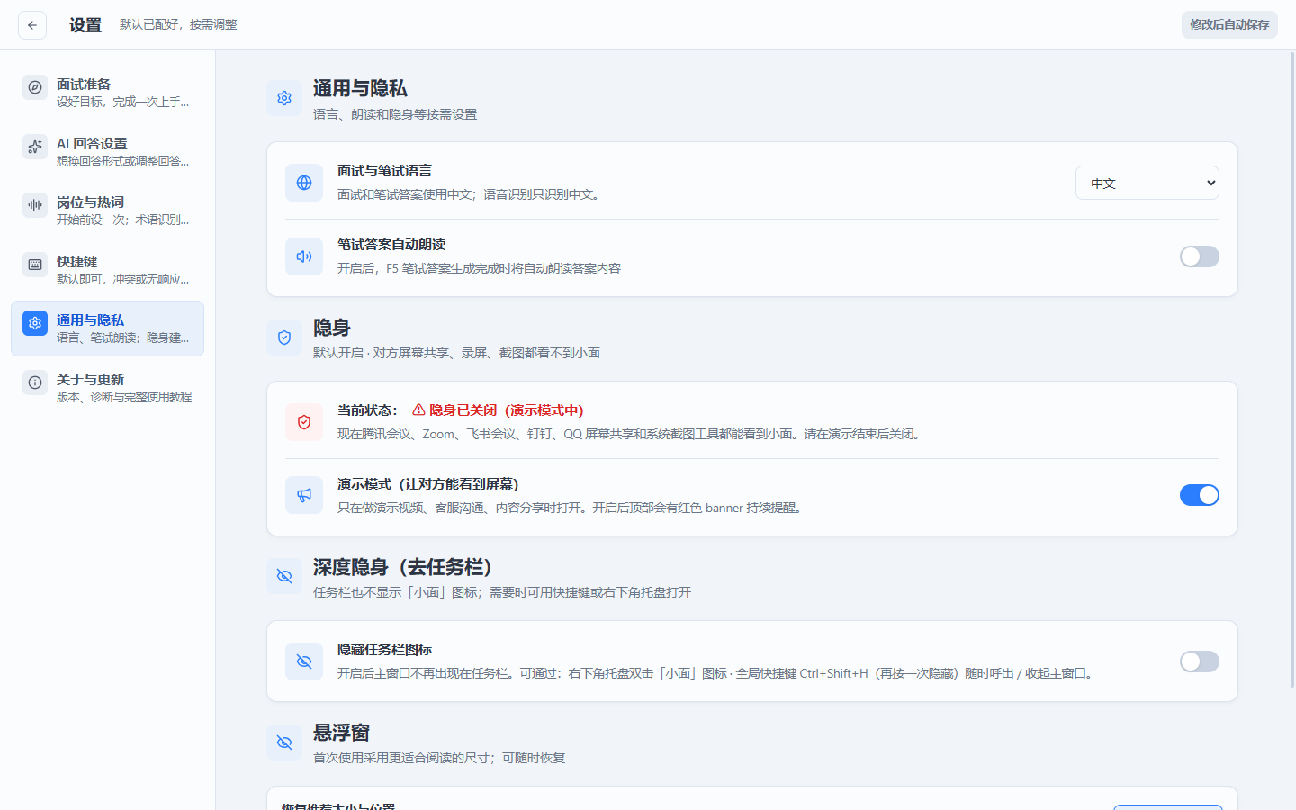1296x810 pixels.
Task: Click the back arrow button
Action: click(x=32, y=25)
